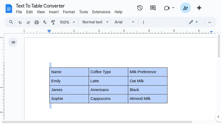Open the video call Meet button
The width and height of the screenshot is (221, 124).
169,8
